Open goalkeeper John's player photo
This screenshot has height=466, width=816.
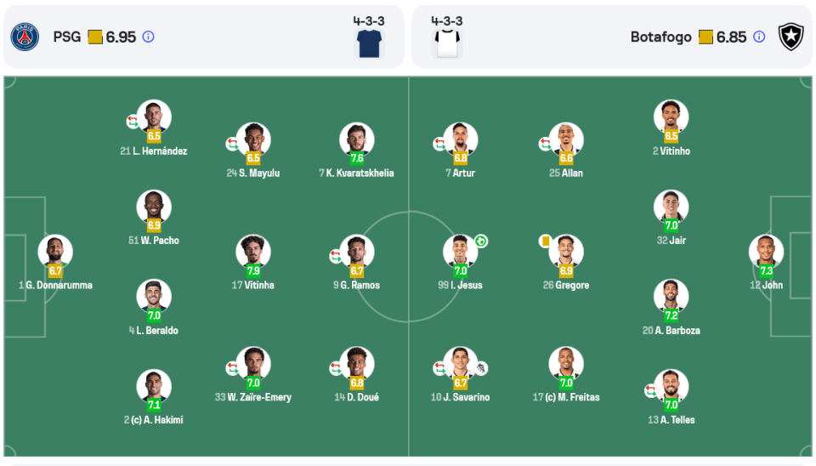[766, 250]
